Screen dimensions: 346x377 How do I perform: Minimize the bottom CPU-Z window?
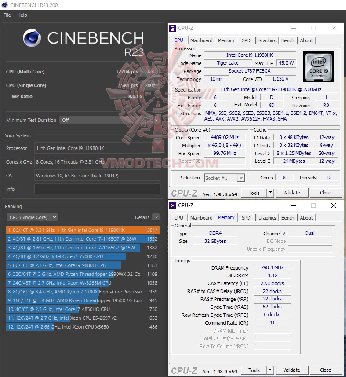[294, 205]
